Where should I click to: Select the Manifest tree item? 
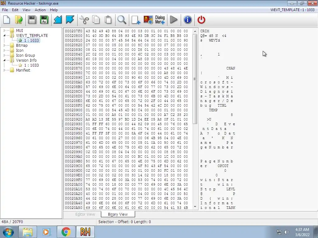click(x=23, y=70)
